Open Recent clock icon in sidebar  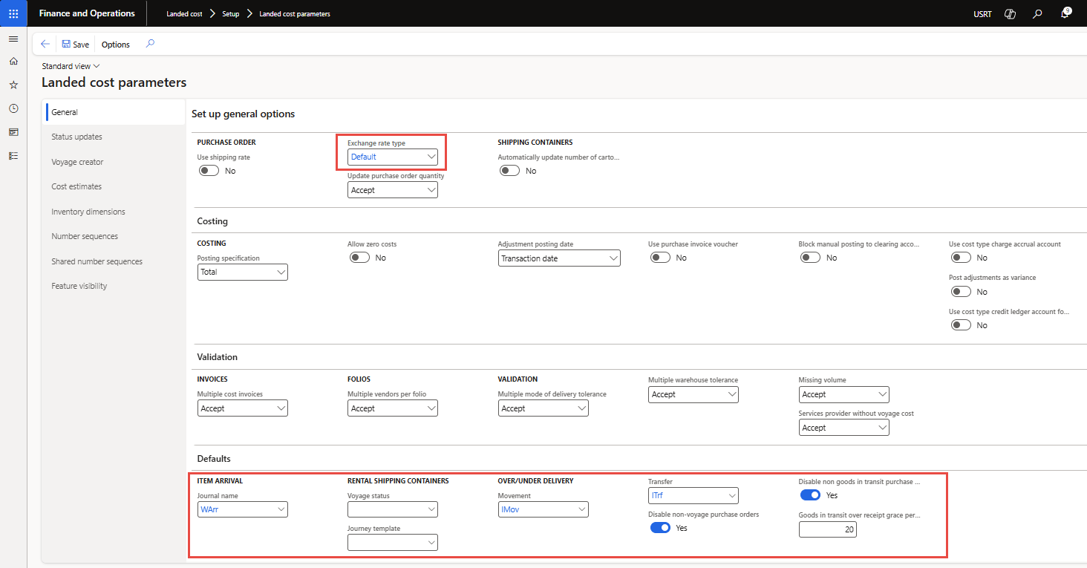click(x=13, y=108)
